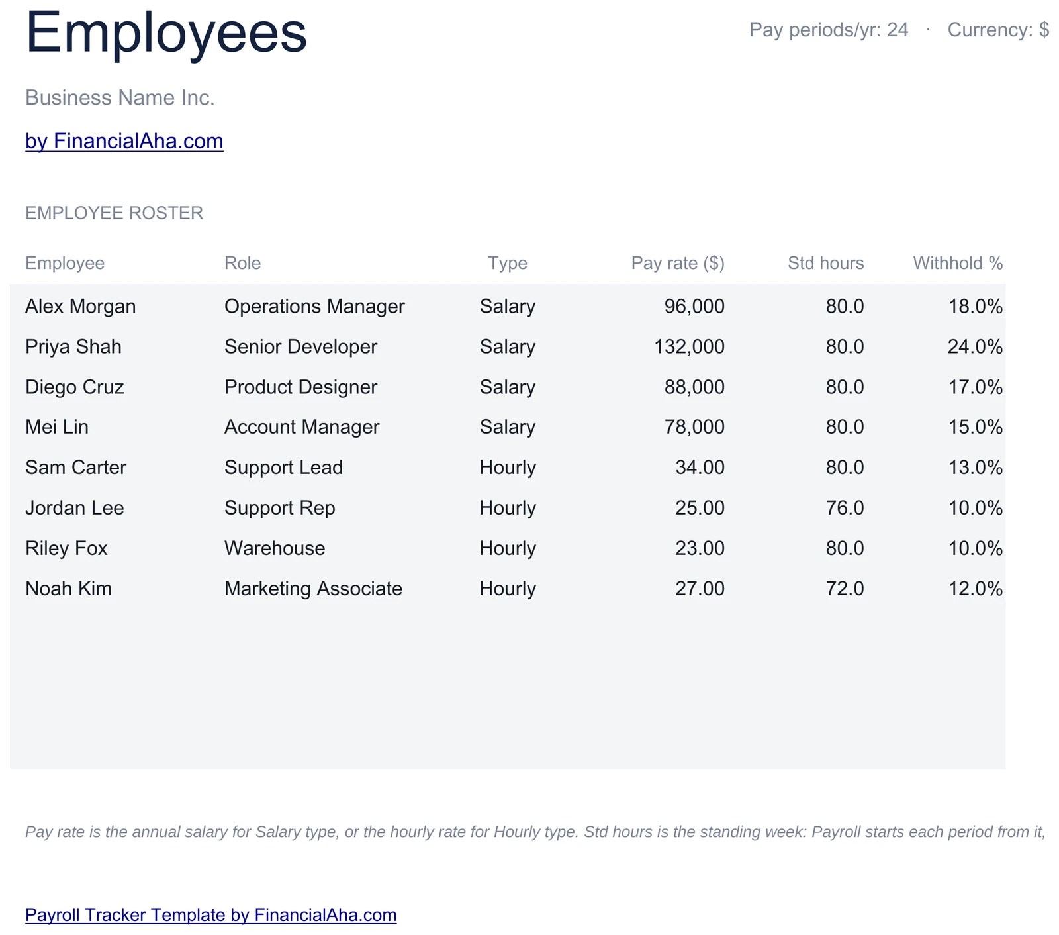
Task: Select the 78,000 pay rate cell
Action: click(x=694, y=427)
